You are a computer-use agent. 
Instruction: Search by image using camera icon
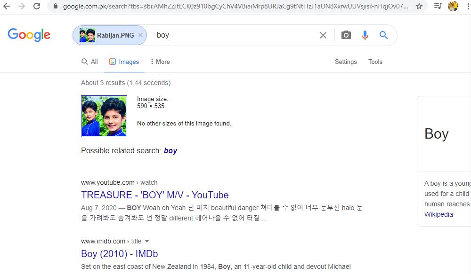pyautogui.click(x=346, y=35)
